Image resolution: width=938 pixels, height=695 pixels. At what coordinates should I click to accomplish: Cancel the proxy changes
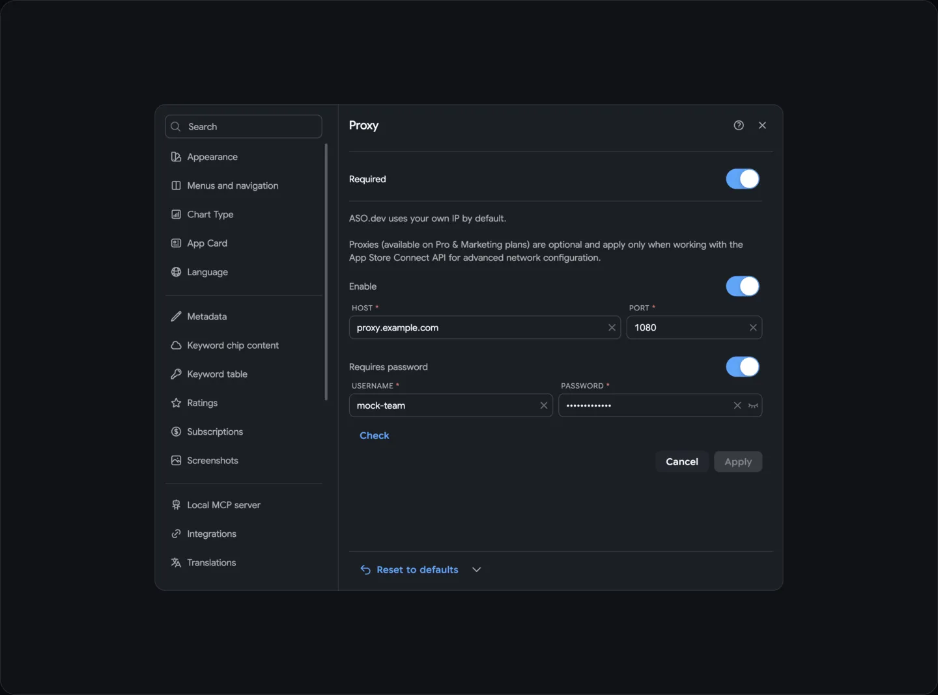pos(682,462)
